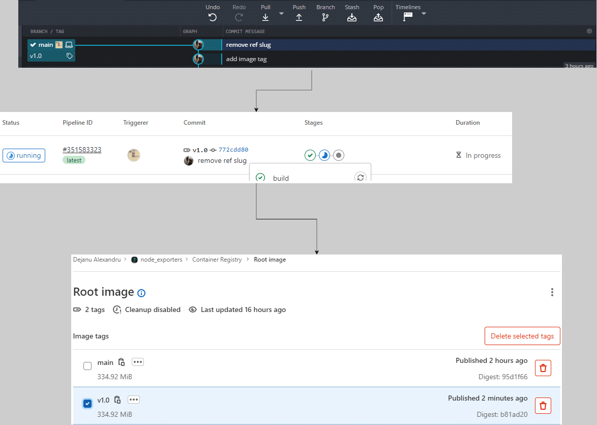Screen dimensions: 597x425
Task: Click the running second stage icon
Action: tap(324, 155)
